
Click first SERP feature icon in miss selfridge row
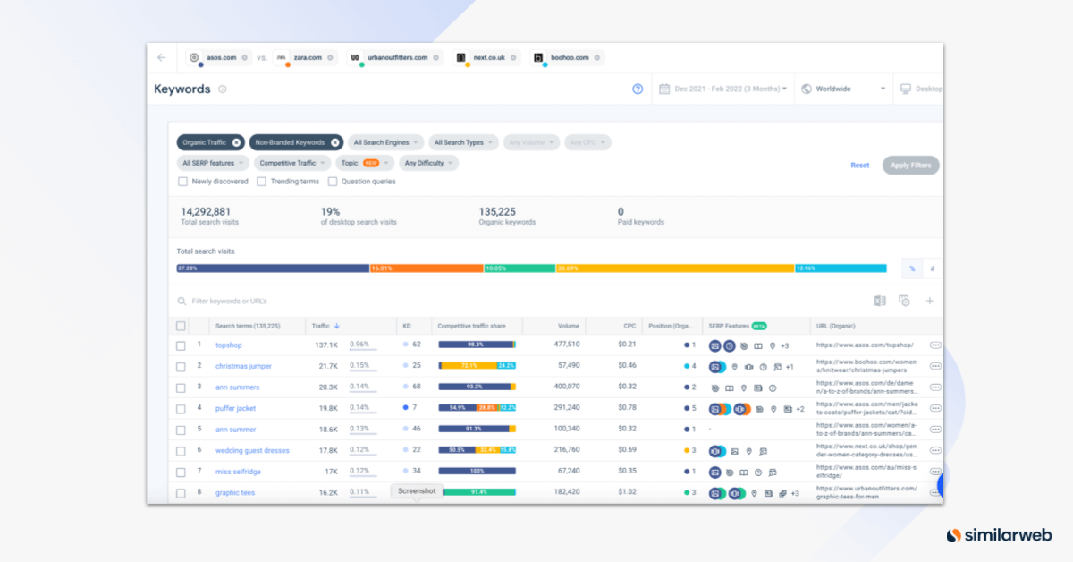(714, 472)
